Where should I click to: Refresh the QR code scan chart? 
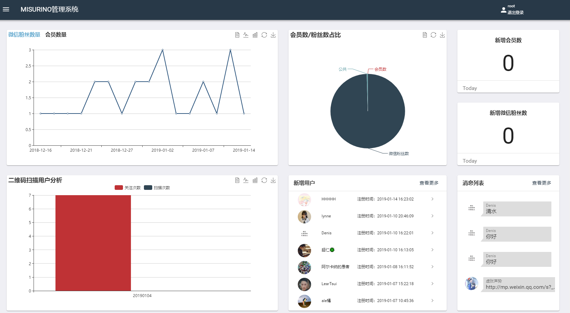[x=264, y=180]
